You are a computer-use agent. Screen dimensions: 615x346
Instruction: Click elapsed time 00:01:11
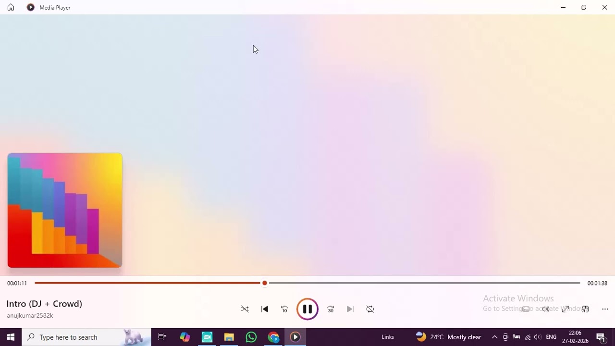point(17,284)
